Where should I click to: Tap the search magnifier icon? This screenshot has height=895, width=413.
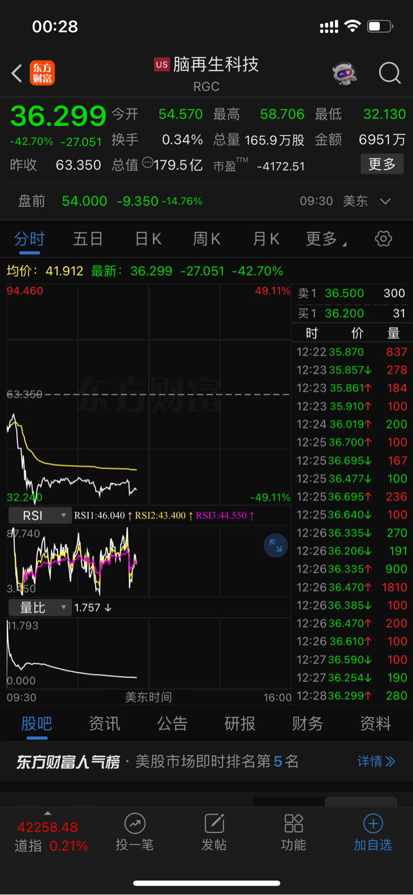(390, 73)
